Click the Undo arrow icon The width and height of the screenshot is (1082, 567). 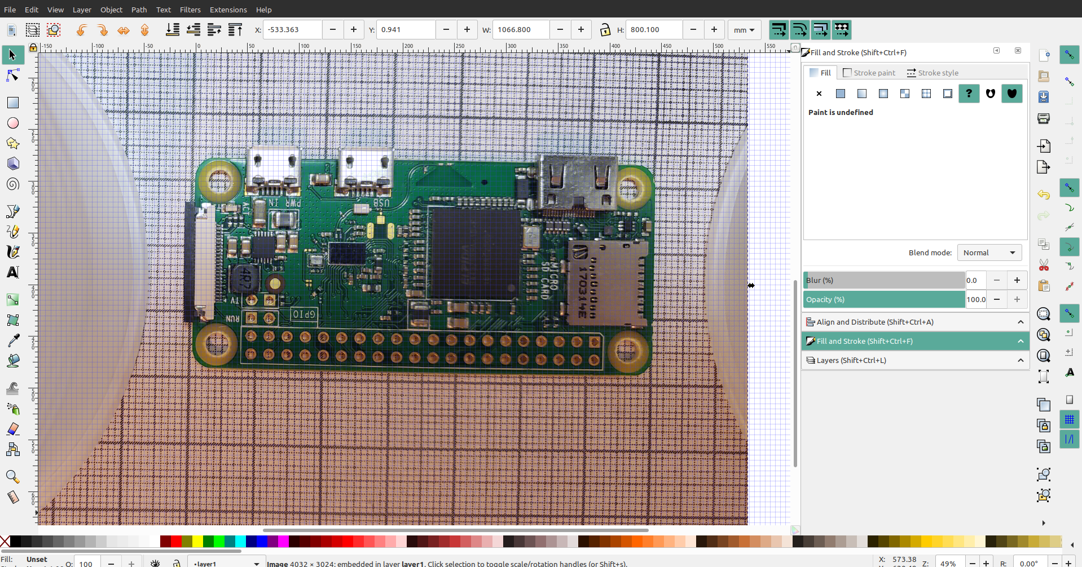point(1044,195)
